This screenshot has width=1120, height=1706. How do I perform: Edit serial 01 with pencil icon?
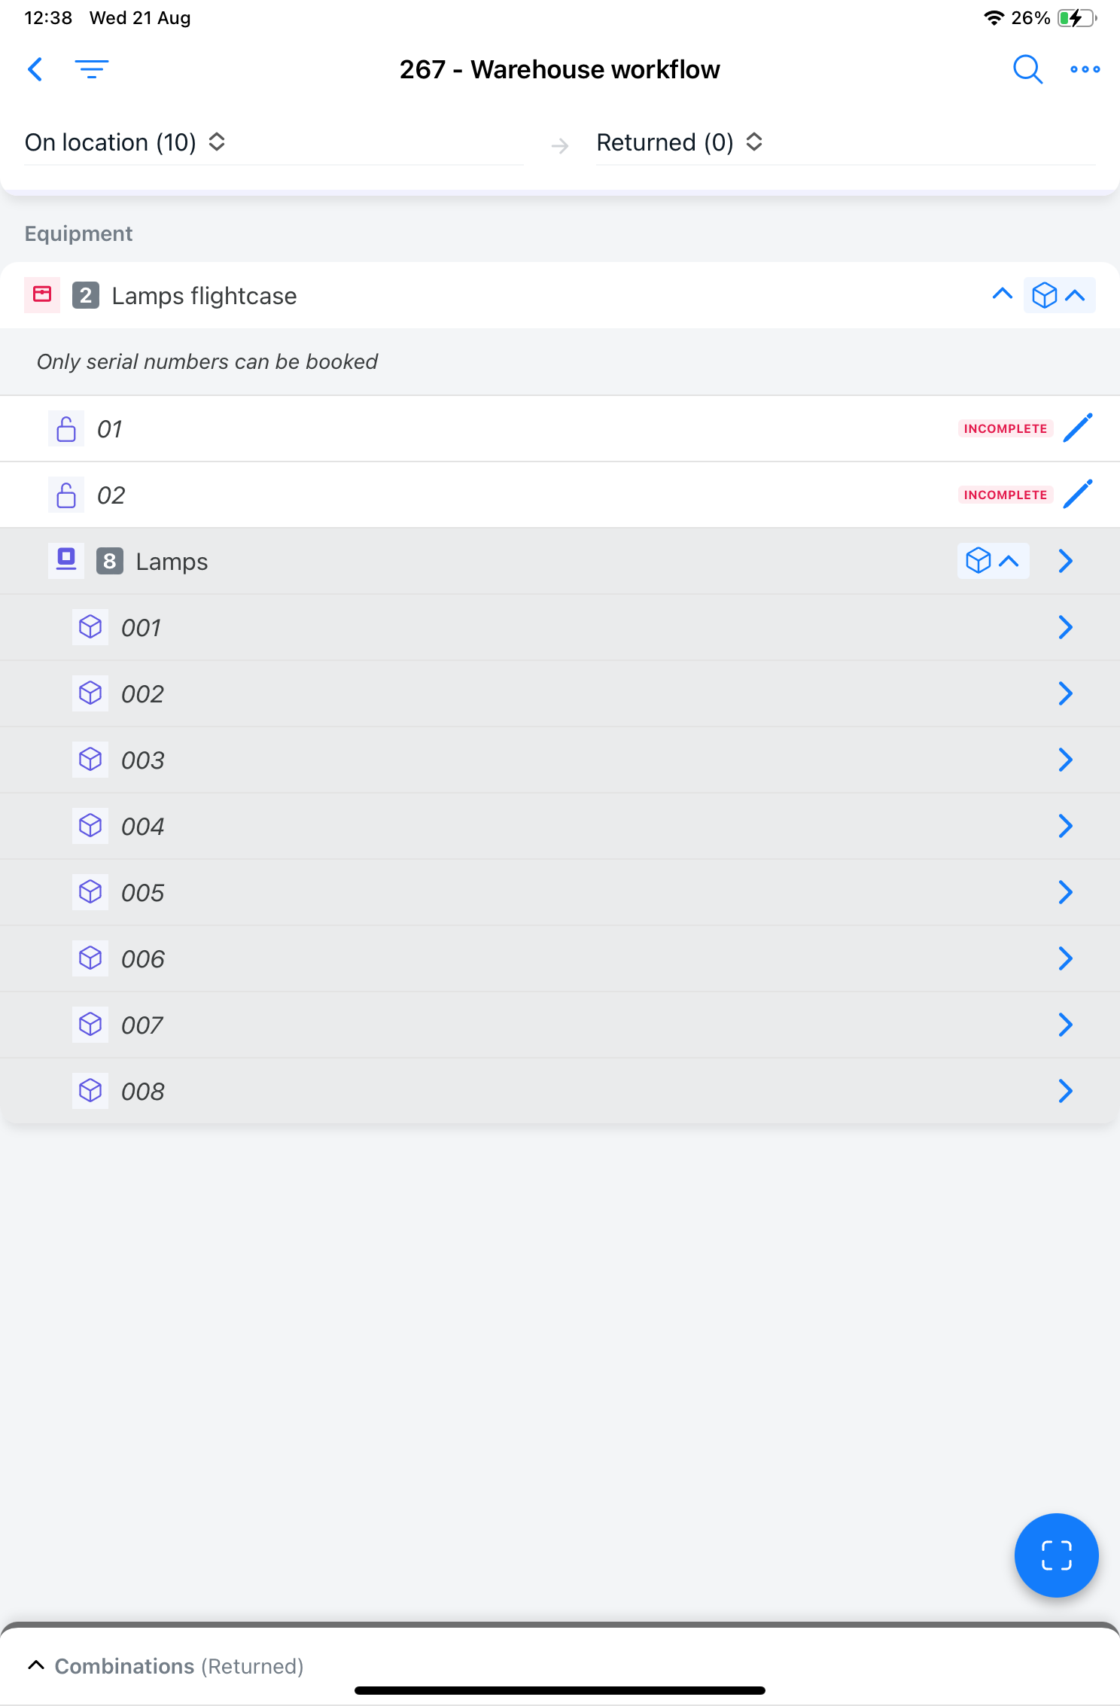[1078, 428]
